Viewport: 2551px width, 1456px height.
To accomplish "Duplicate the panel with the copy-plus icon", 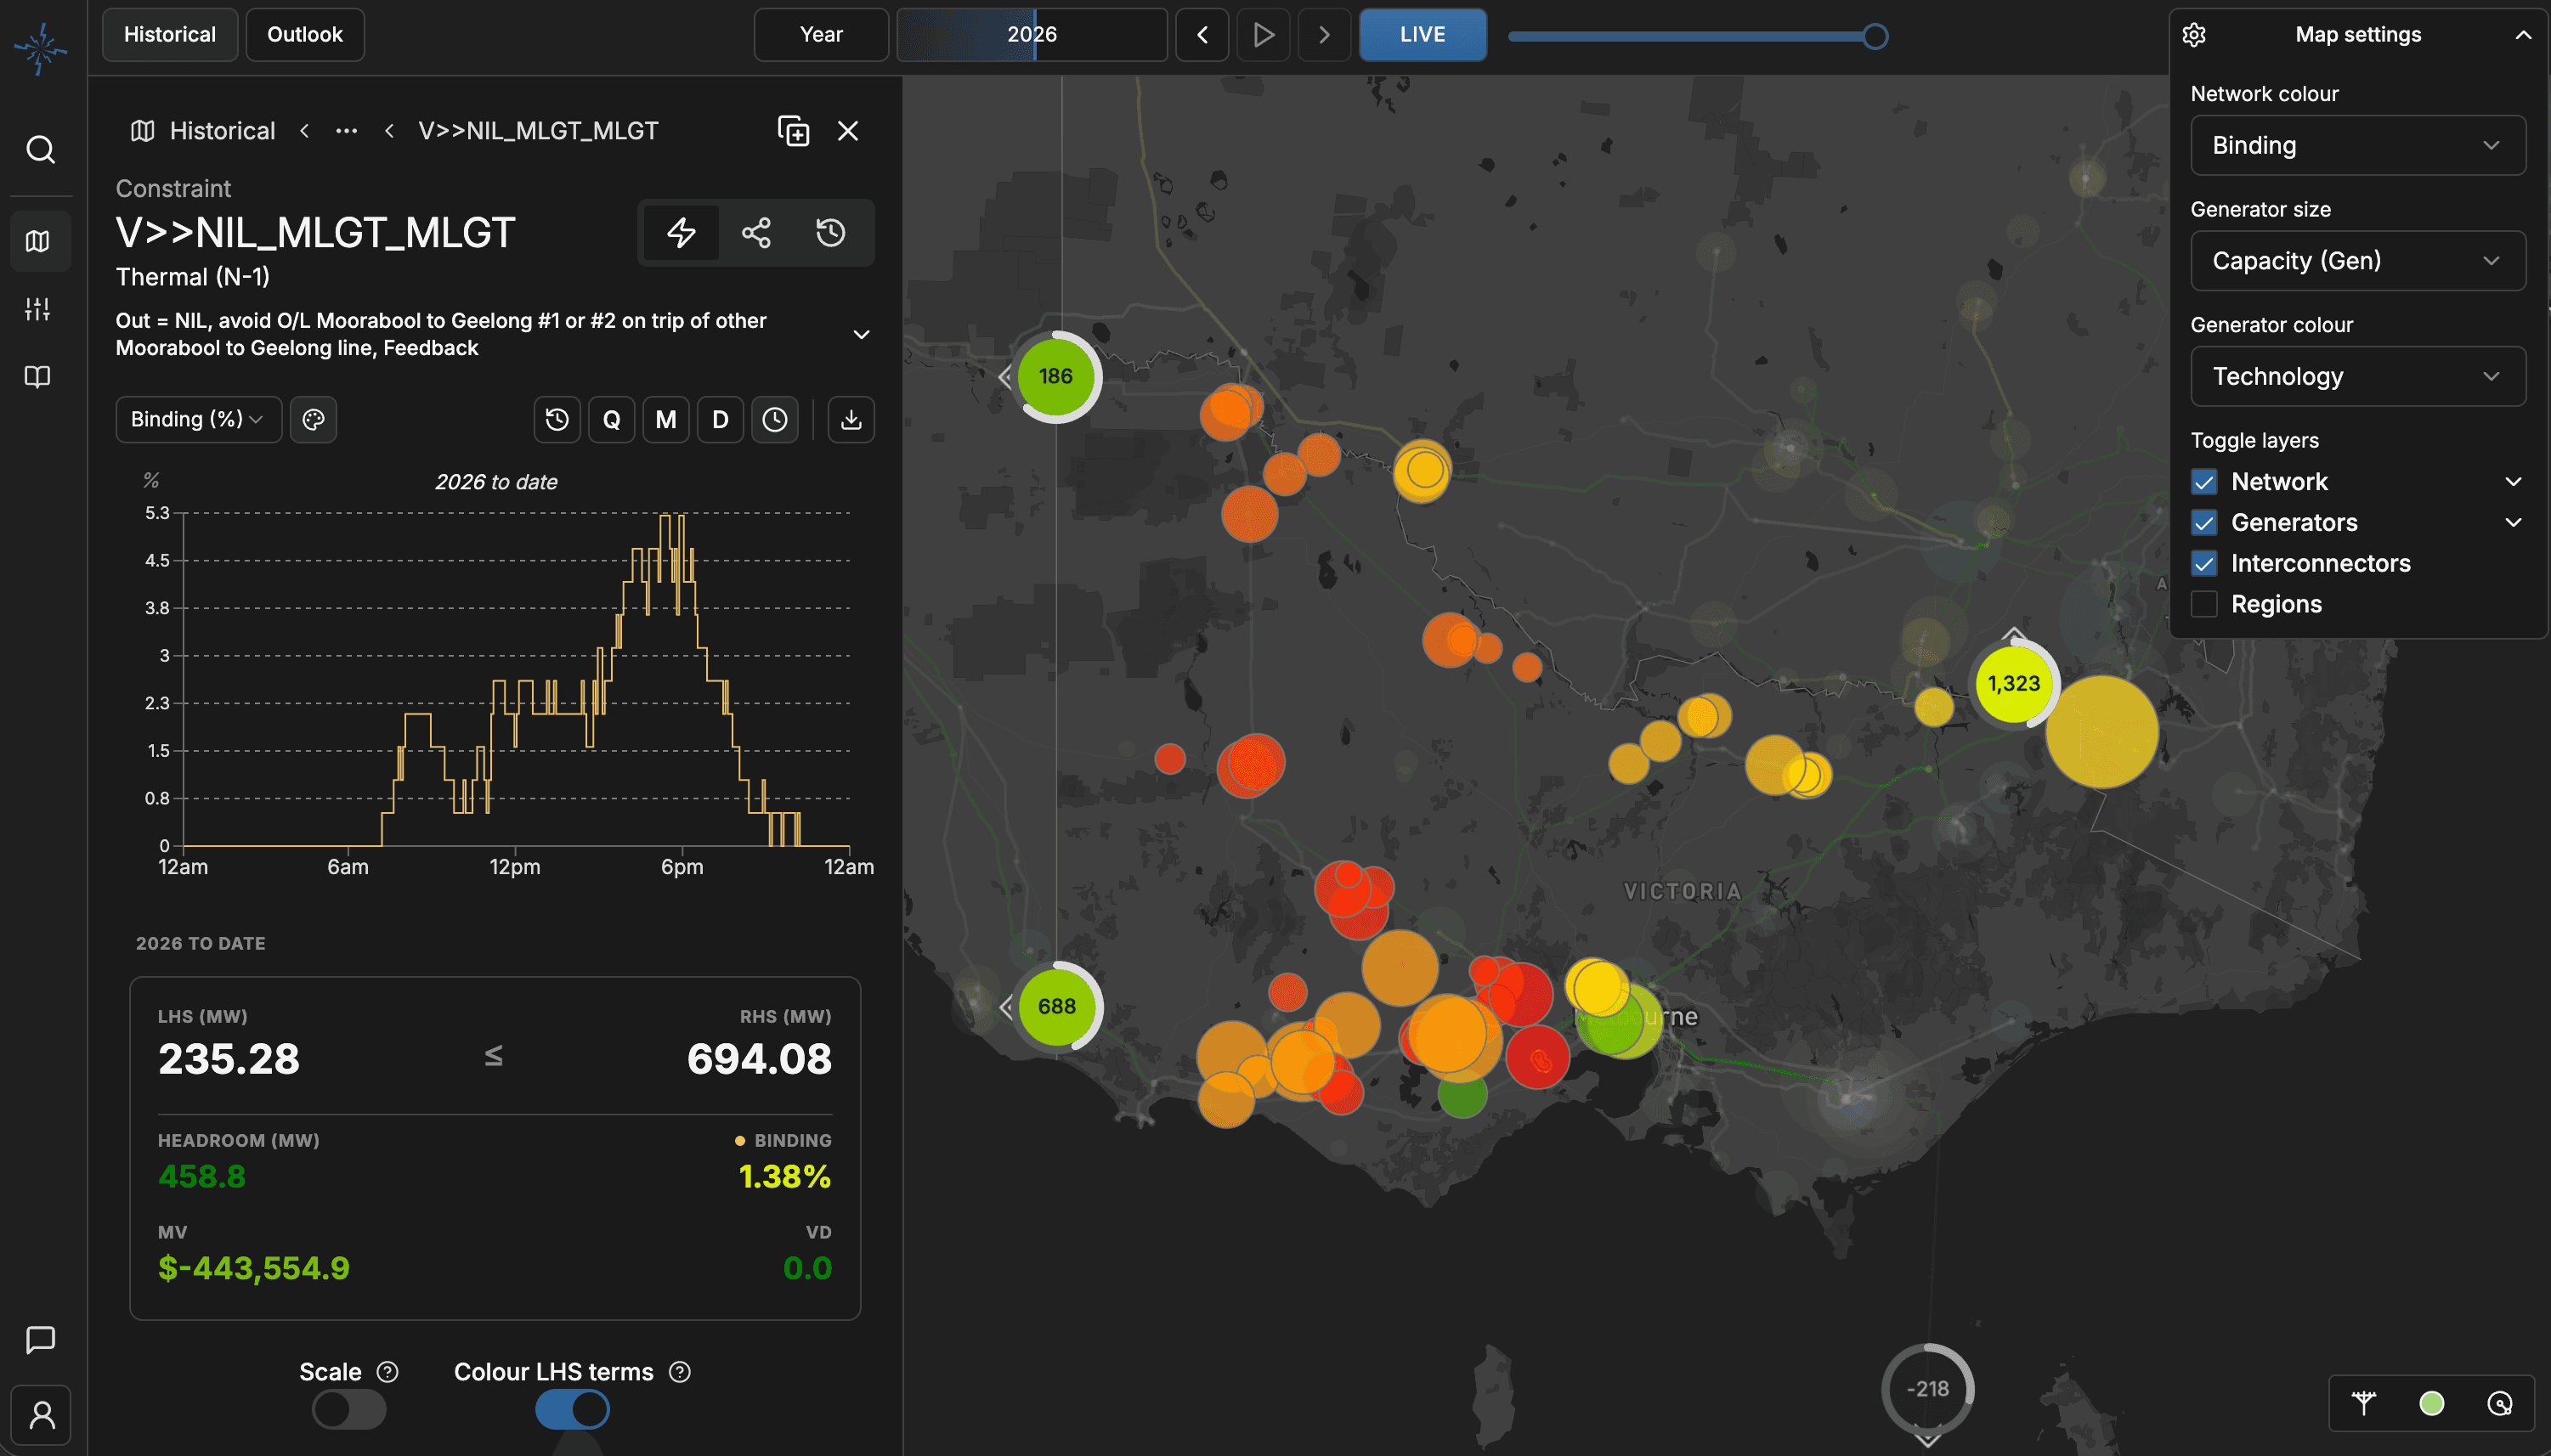I will [794, 131].
